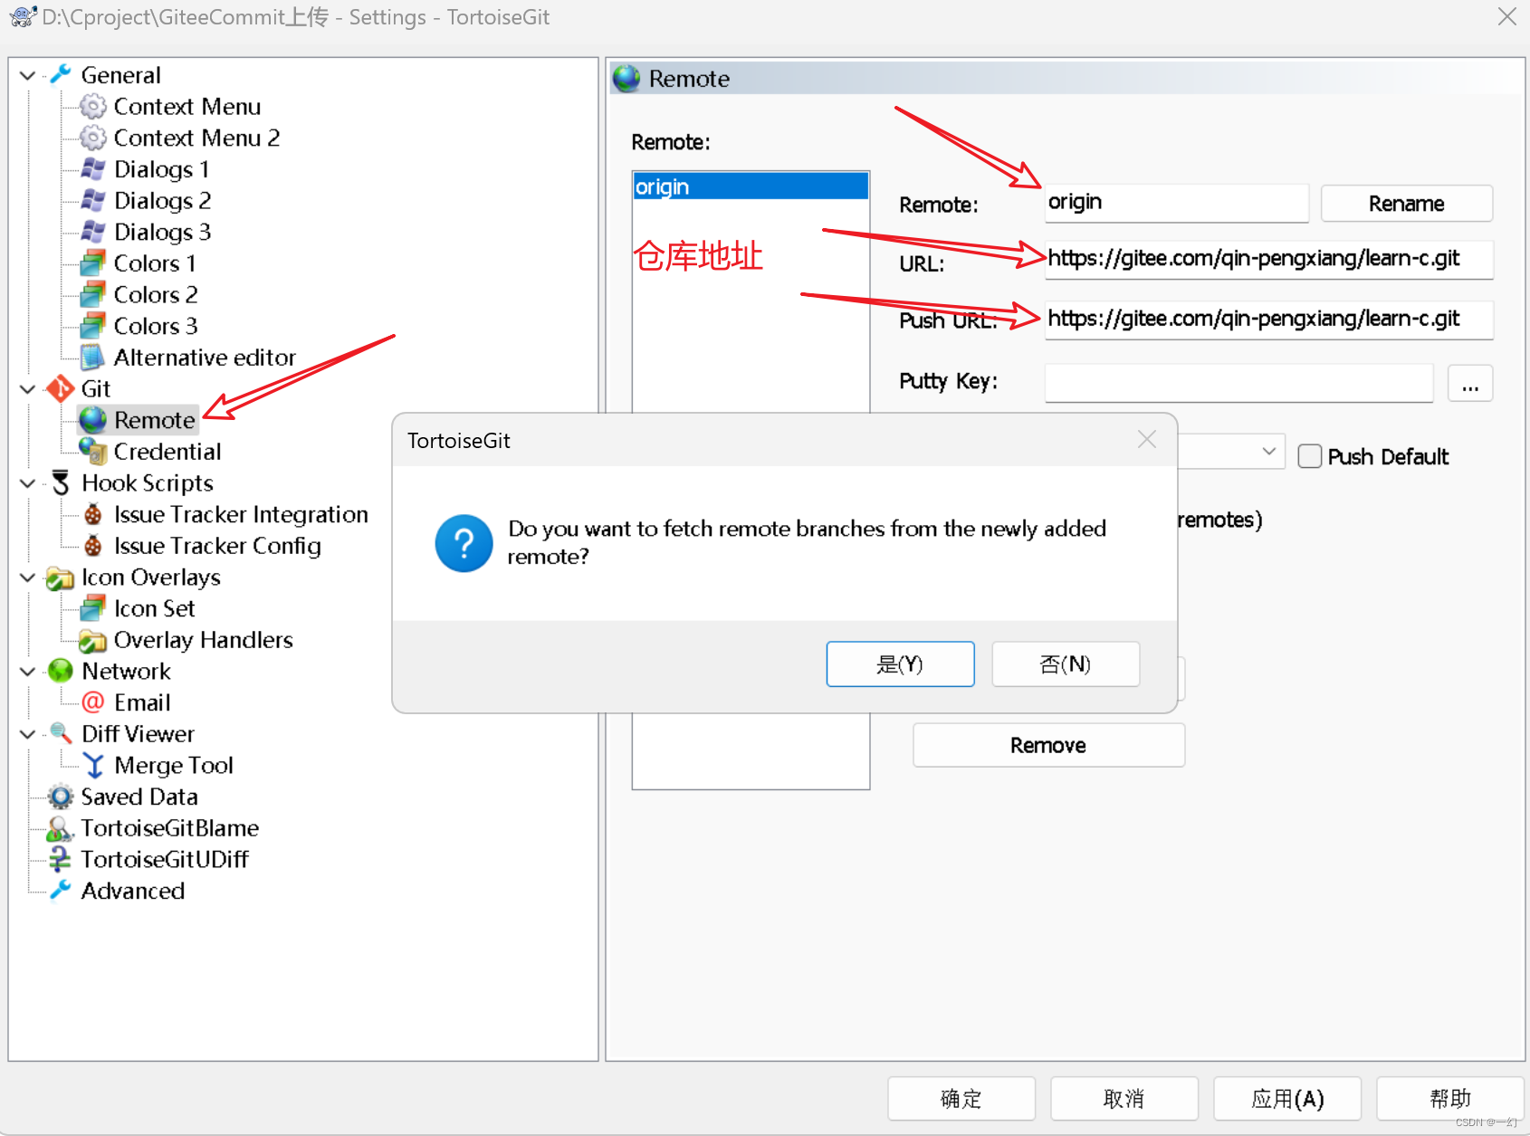Open the Colors 1 settings icon
The width and height of the screenshot is (1530, 1136).
click(x=92, y=263)
